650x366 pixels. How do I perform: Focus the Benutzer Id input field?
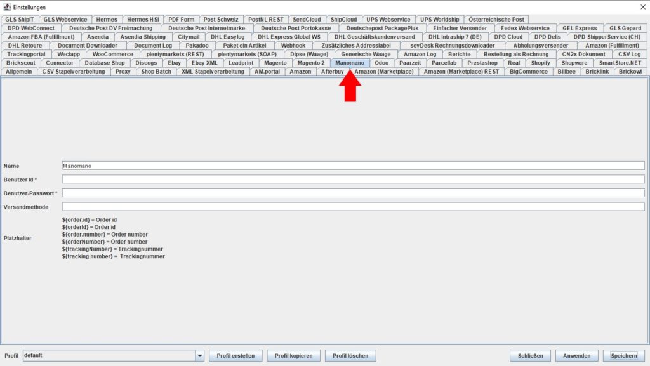(353, 180)
